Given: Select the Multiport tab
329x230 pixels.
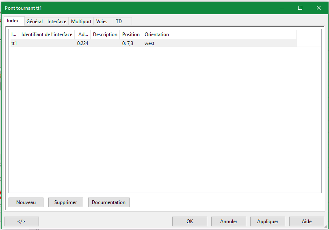Looking at the screenshot, I should point(81,21).
